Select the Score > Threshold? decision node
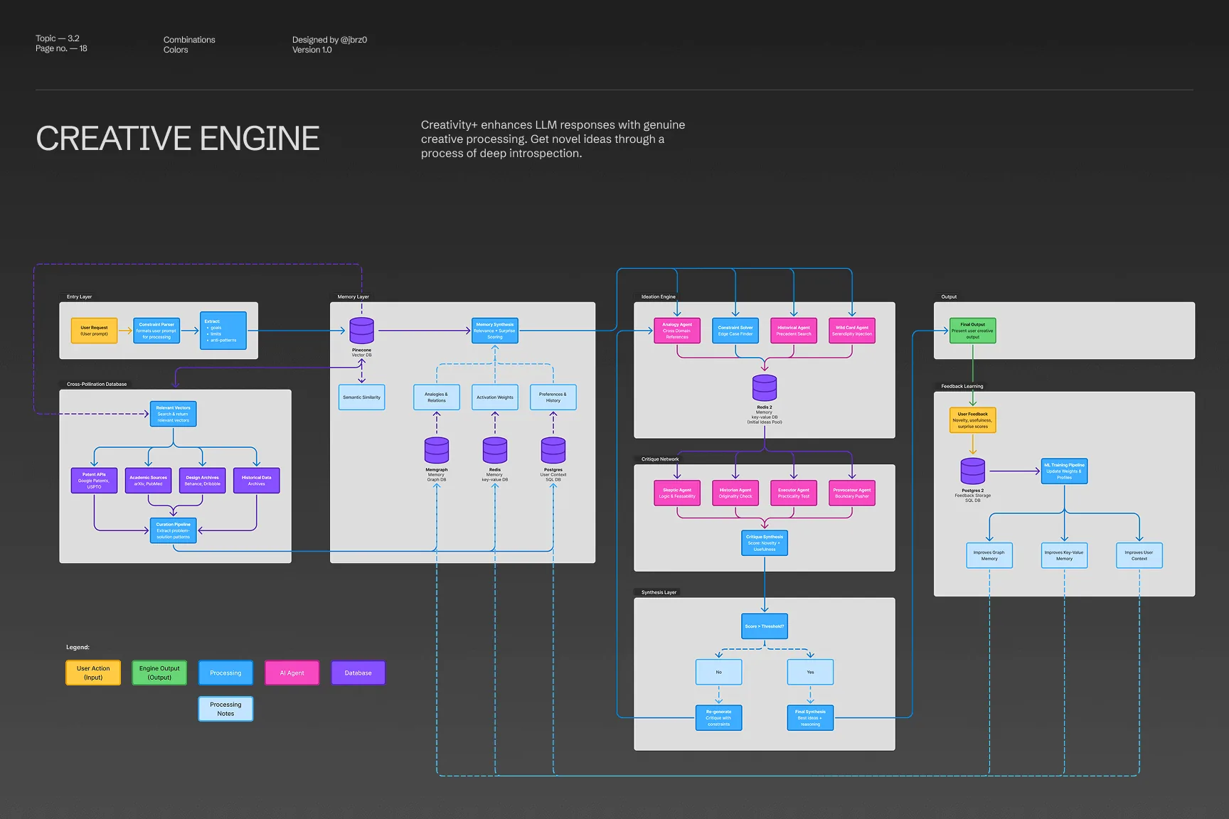The height and width of the screenshot is (819, 1229). 765,626
